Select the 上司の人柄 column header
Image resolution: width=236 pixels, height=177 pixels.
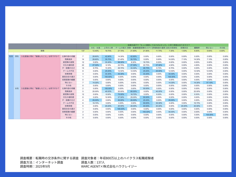click(108, 48)
